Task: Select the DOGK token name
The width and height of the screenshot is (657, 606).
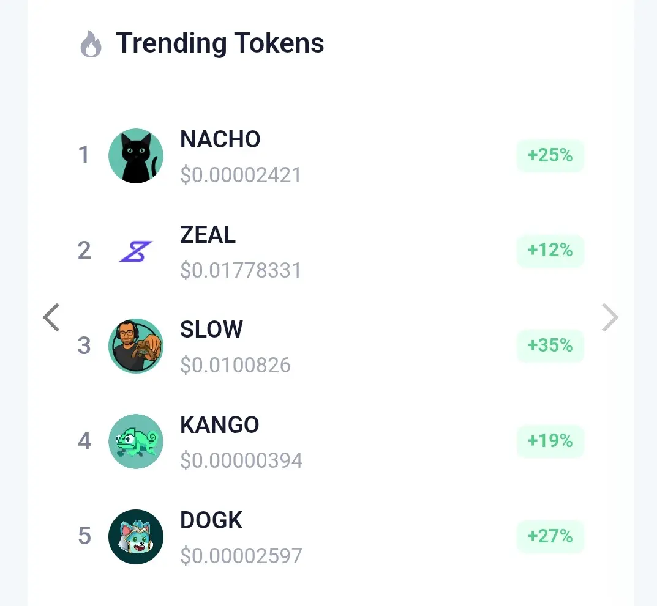Action: (211, 520)
